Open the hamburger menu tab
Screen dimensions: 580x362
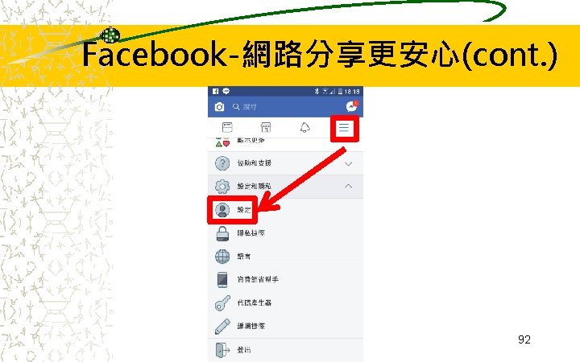[344, 128]
